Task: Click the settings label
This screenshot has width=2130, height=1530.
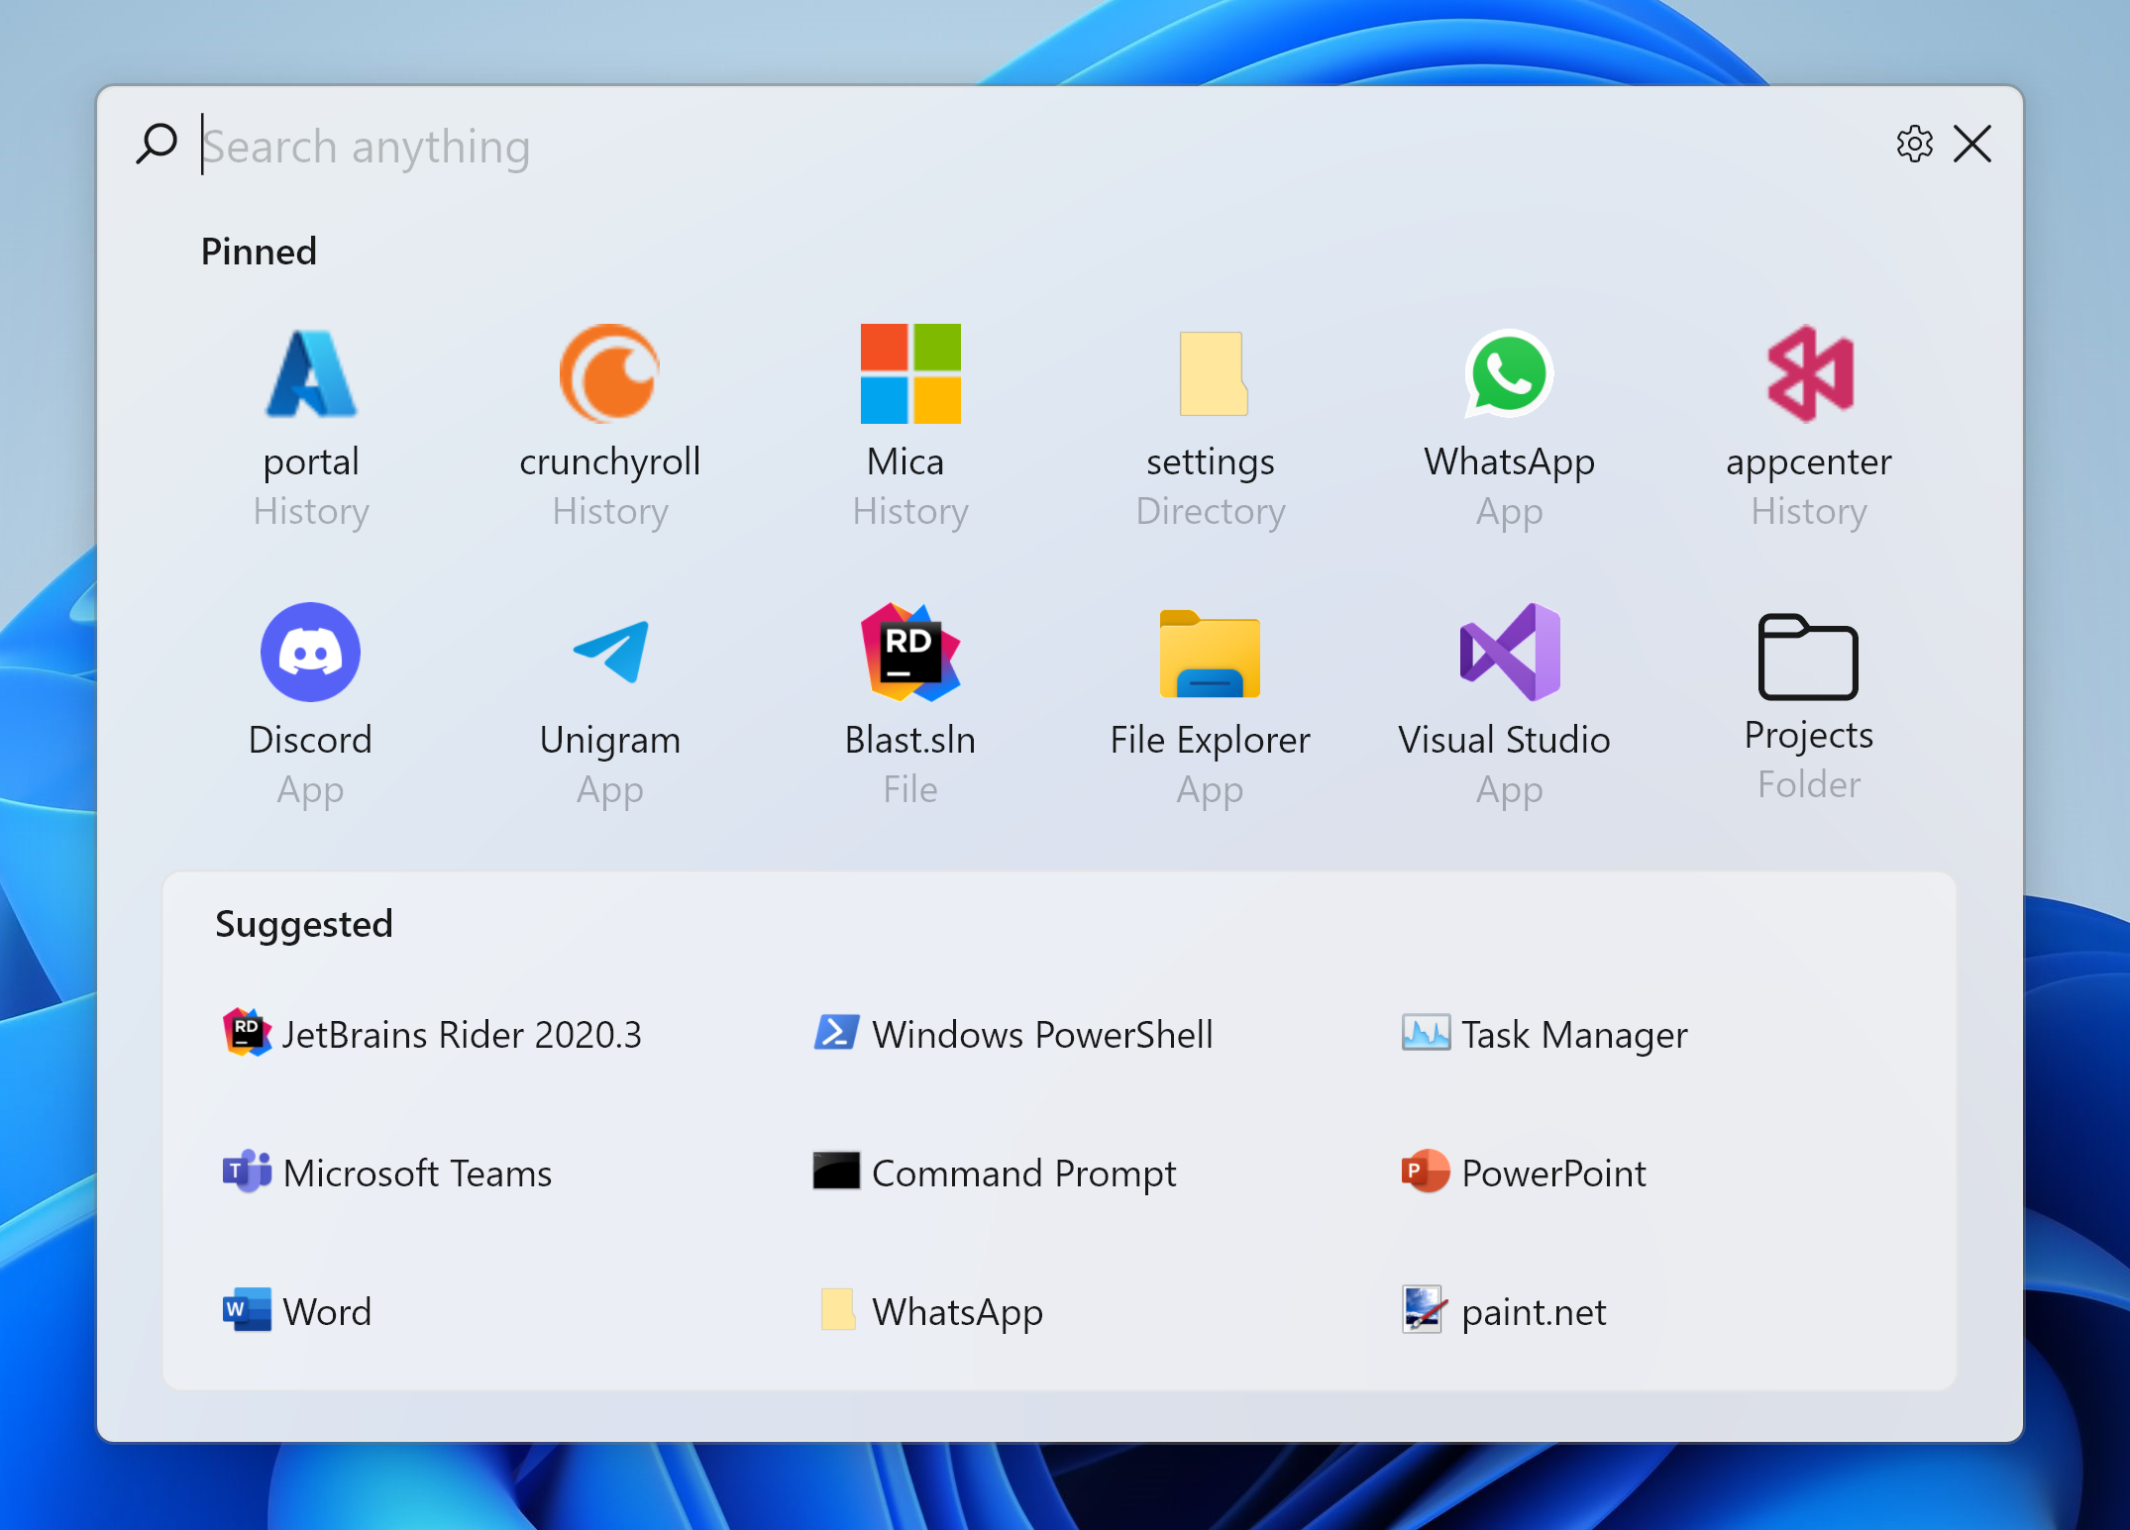Action: pyautogui.click(x=1211, y=462)
